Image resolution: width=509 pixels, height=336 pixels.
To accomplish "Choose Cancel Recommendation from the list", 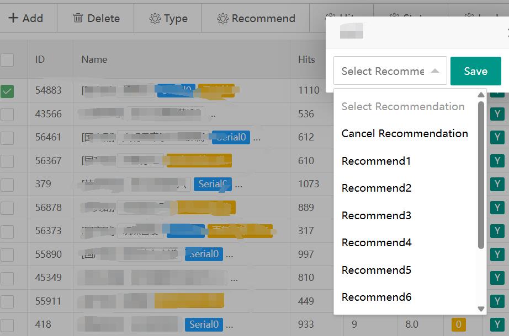I will [405, 133].
